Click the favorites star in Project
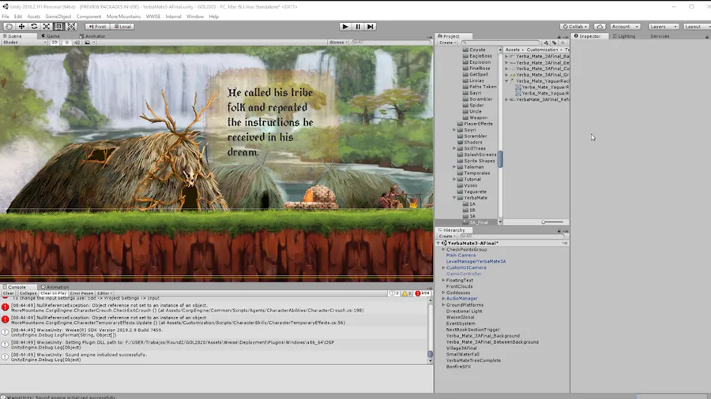Screen dimensions: 711x399 point(562,43)
